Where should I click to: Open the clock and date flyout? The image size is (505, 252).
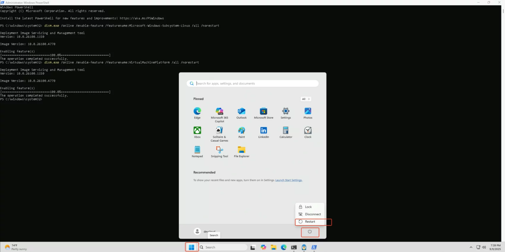[x=495, y=247]
